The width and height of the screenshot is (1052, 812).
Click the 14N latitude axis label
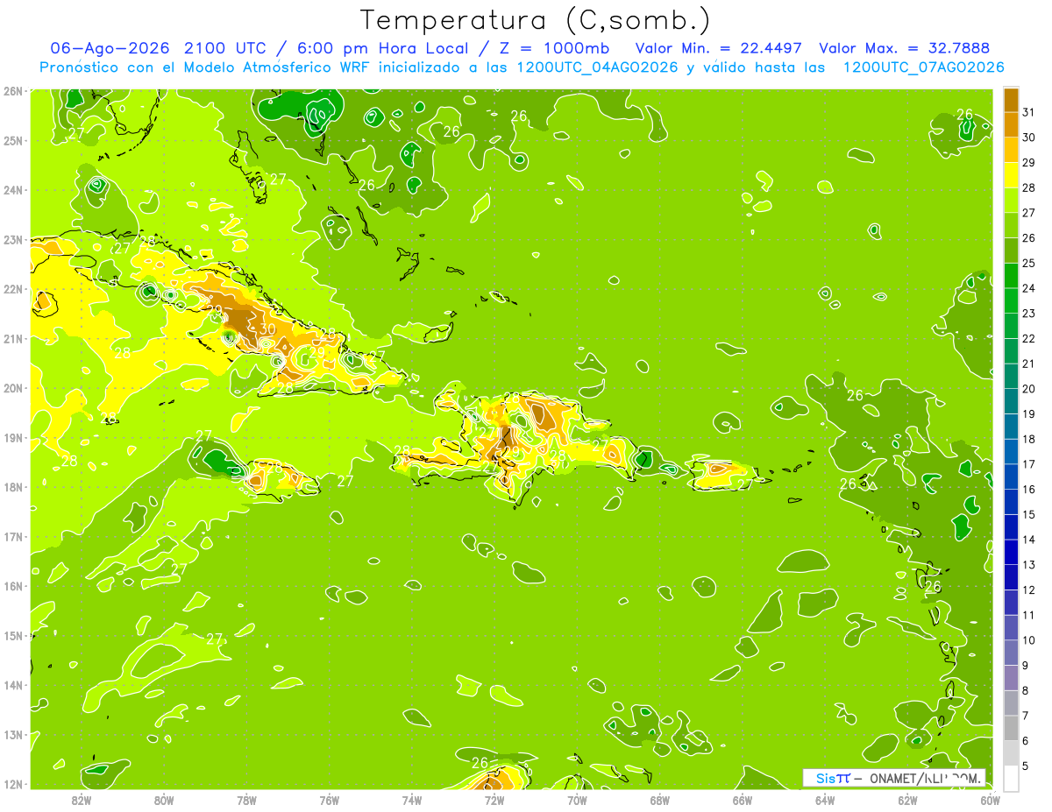pyautogui.click(x=12, y=685)
